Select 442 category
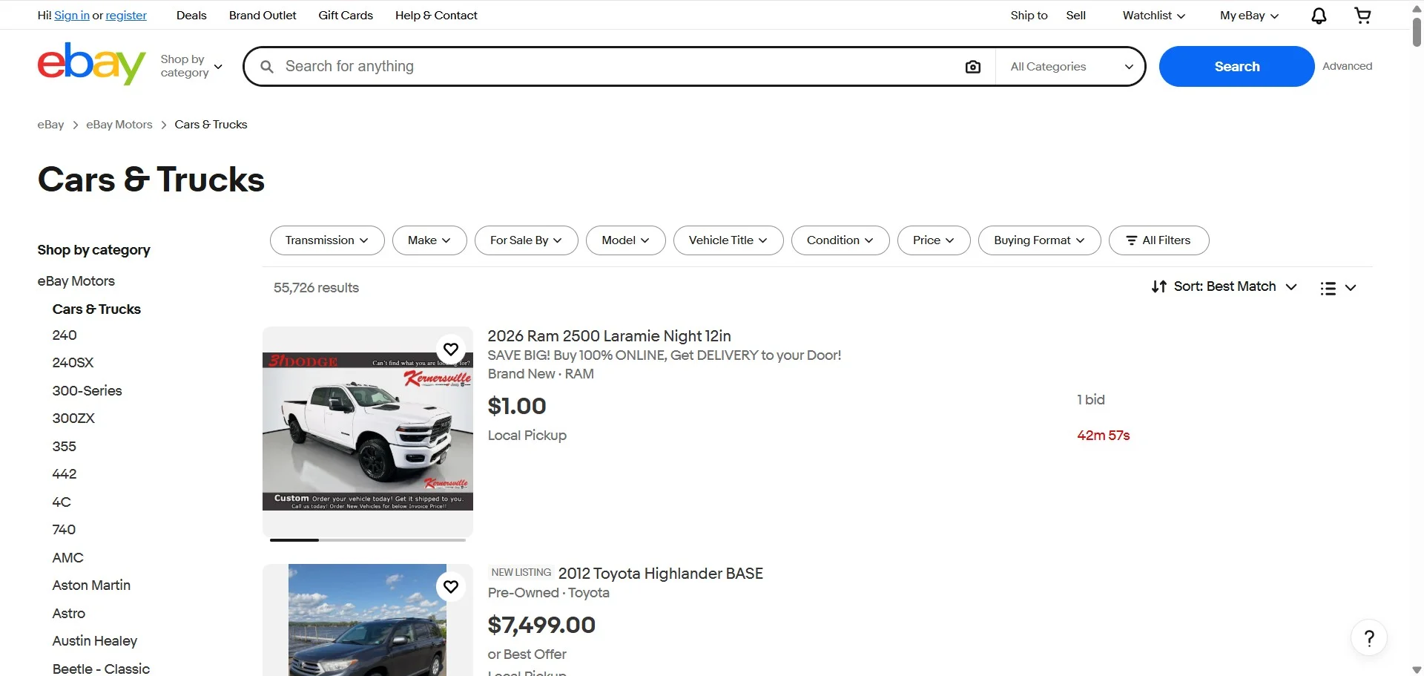Viewport: 1424px width, 676px height. pos(65,474)
